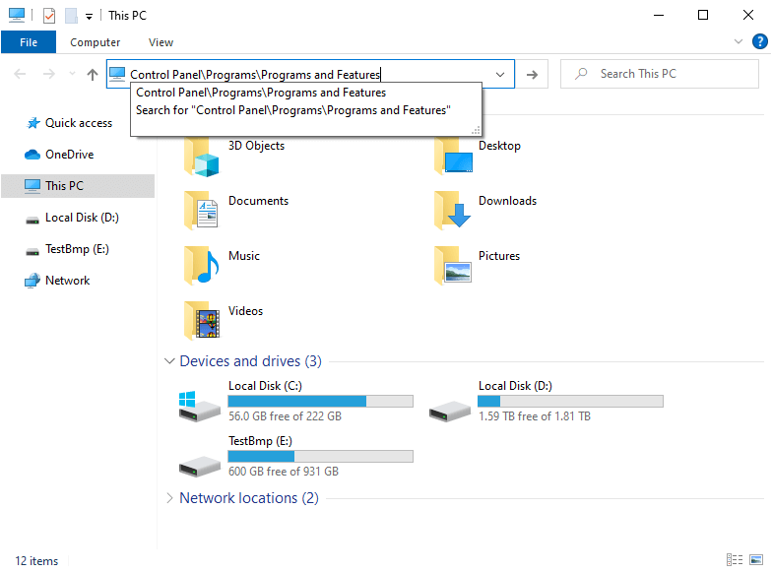Click the Local Disk (C:) name label
Image resolution: width=772 pixels, height=573 pixels.
(265, 386)
